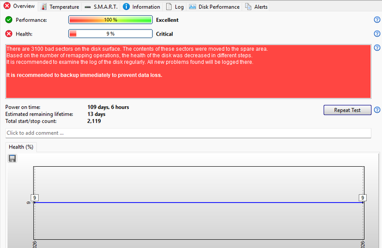Click the red bad sectors warning text box

click(x=188, y=71)
